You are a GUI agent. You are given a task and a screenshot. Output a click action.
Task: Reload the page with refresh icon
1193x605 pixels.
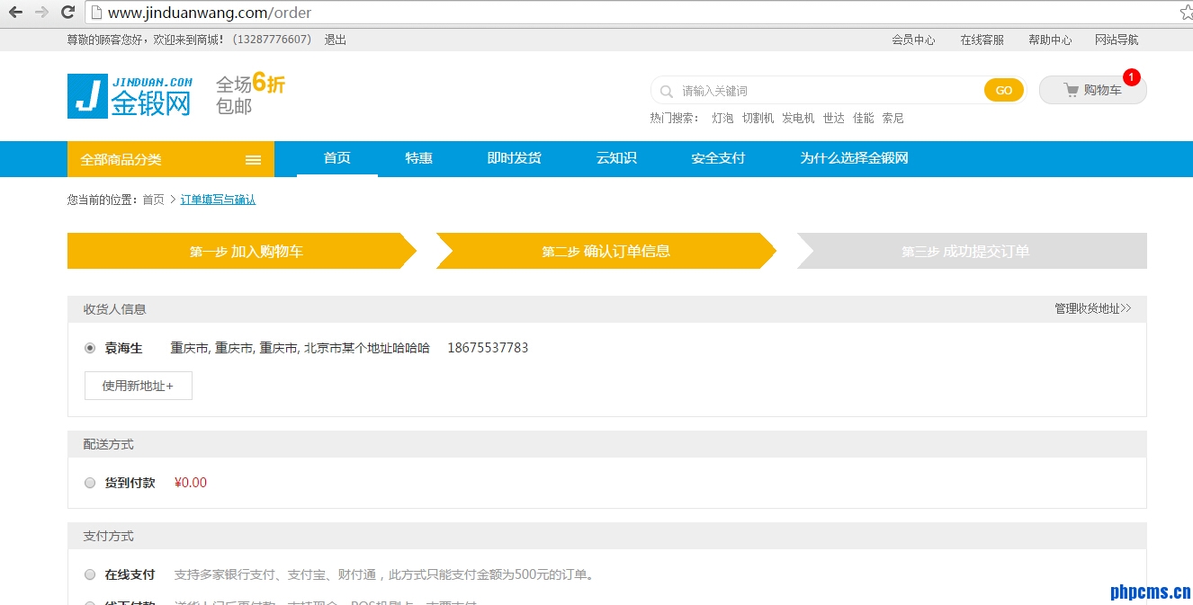click(x=67, y=13)
